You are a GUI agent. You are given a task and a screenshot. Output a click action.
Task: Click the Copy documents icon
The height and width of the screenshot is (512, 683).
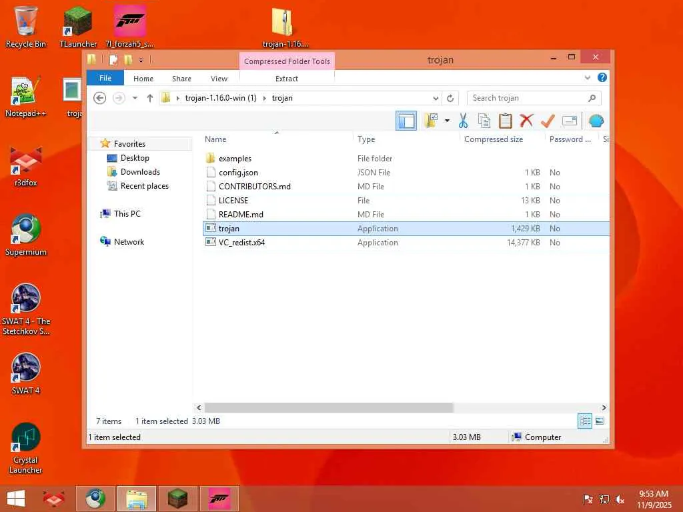point(484,121)
